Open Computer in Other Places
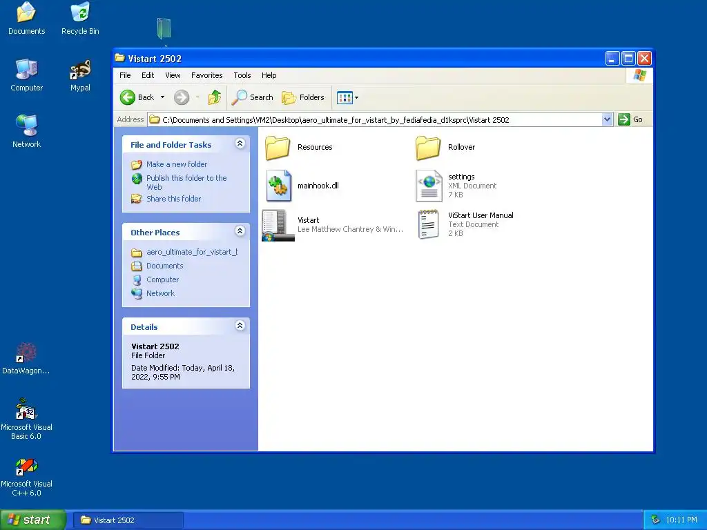Viewport: 707px width, 530px height. click(162, 279)
